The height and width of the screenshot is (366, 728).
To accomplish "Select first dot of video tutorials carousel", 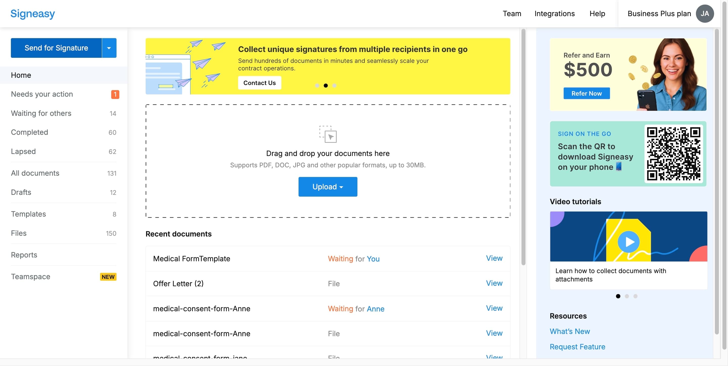I will click(618, 296).
